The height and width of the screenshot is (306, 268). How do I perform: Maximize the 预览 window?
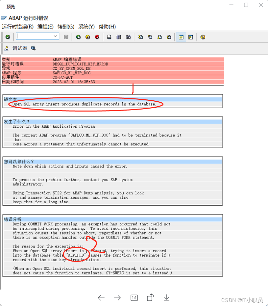point(246,5)
